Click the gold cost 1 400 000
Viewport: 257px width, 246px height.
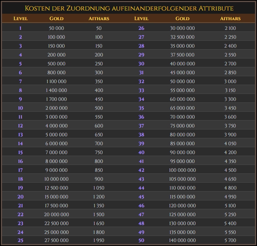[x=56, y=90]
